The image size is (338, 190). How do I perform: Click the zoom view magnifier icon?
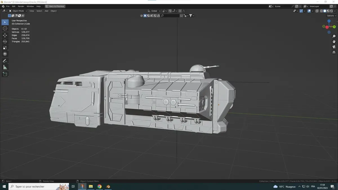tap(334, 36)
